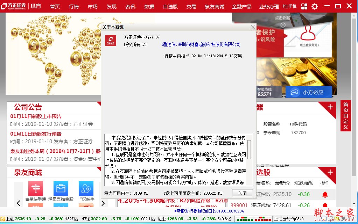
Task: Open the 数据 menu
Action: pyautogui.click(x=149, y=7)
